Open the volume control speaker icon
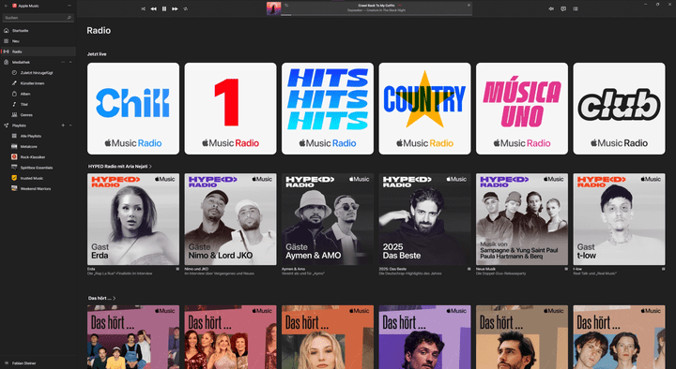The height and width of the screenshot is (369, 676). point(551,8)
